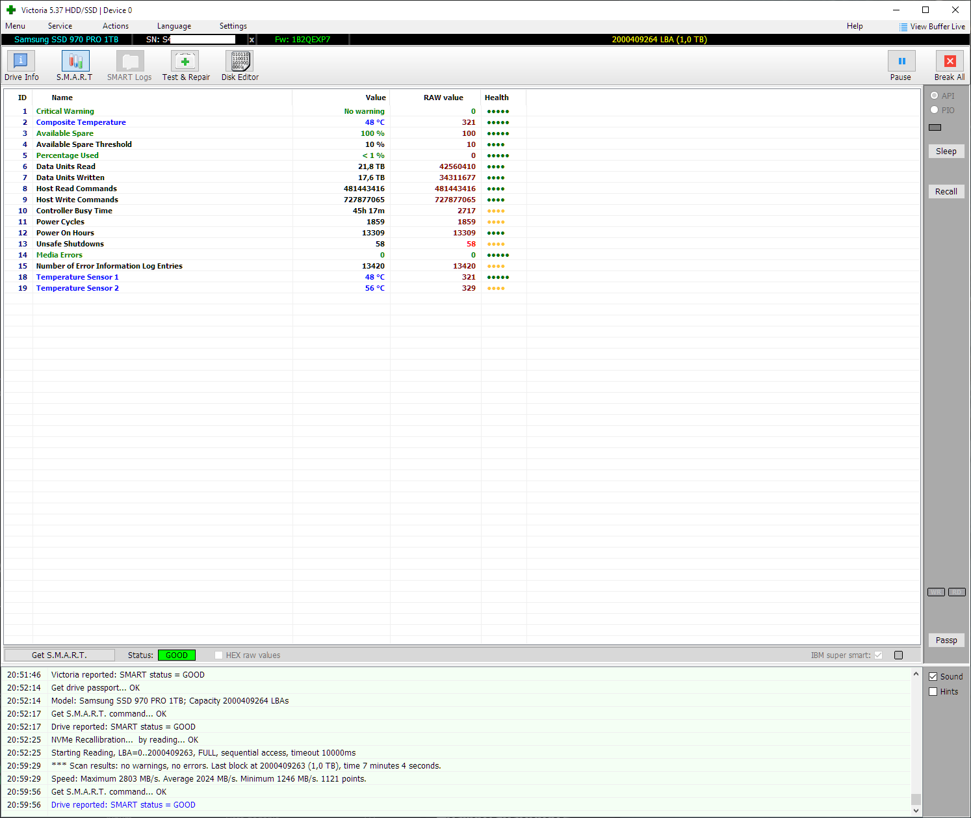Click the Recall button
This screenshot has width=971, height=818.
[x=946, y=191]
